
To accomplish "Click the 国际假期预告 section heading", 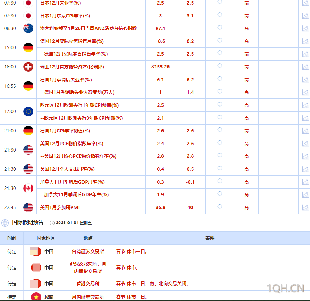I will click(x=28, y=222).
